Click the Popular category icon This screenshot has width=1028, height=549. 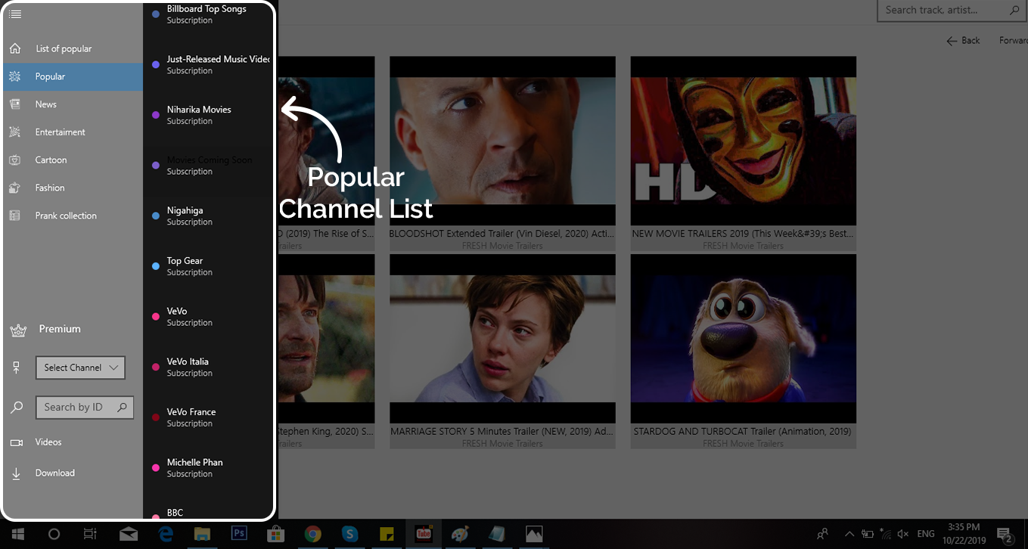click(15, 76)
